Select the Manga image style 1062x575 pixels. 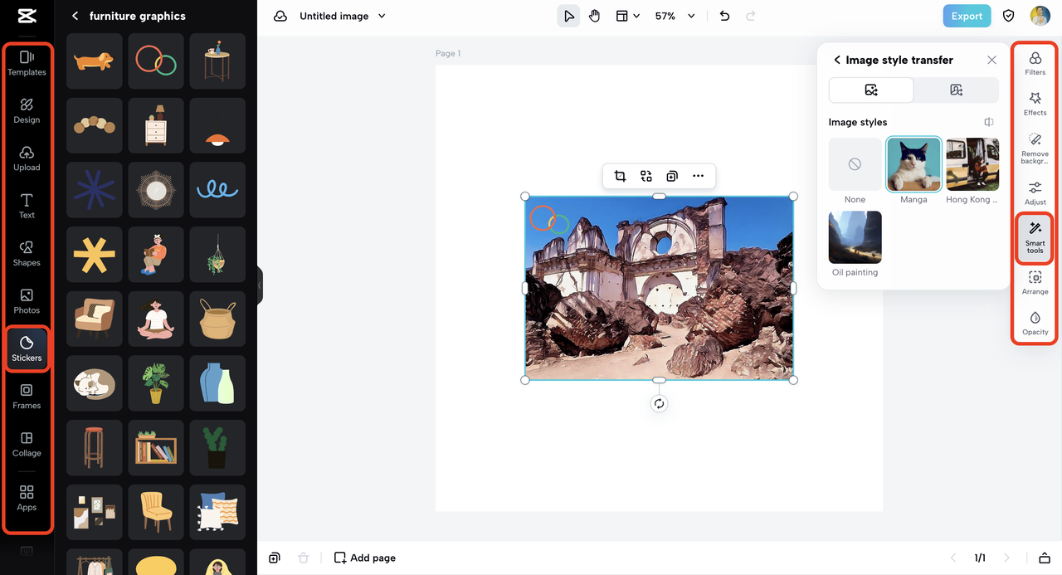point(913,164)
